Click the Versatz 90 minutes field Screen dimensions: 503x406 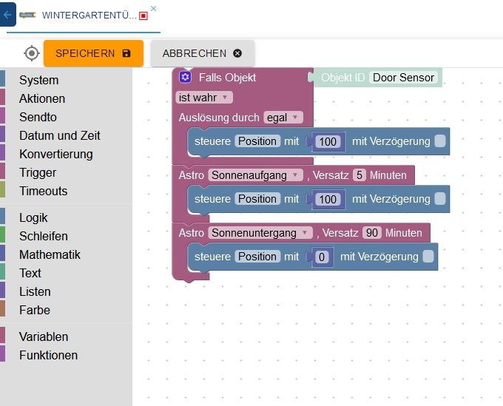pos(372,233)
